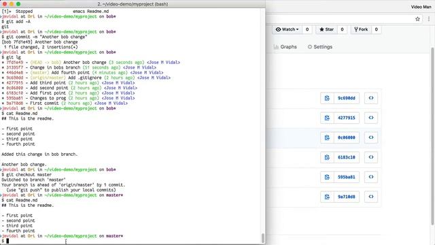Click the terminal cursor at the prompt
Screen dimensions: 435x245
7,241
